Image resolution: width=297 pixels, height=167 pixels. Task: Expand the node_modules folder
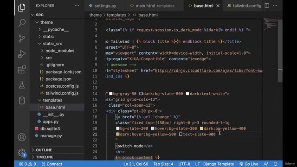tap(60, 51)
